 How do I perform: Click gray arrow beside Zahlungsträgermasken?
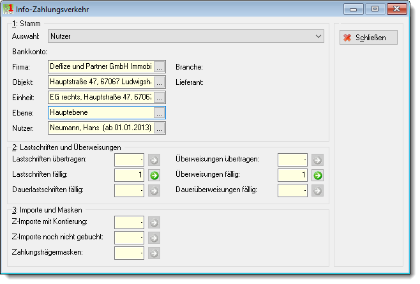(154, 253)
